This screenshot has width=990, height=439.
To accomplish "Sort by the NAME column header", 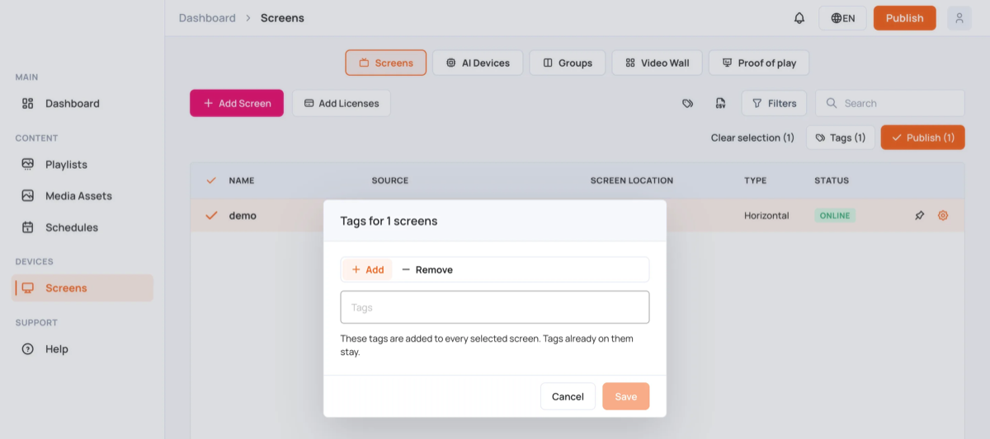I will [x=242, y=180].
